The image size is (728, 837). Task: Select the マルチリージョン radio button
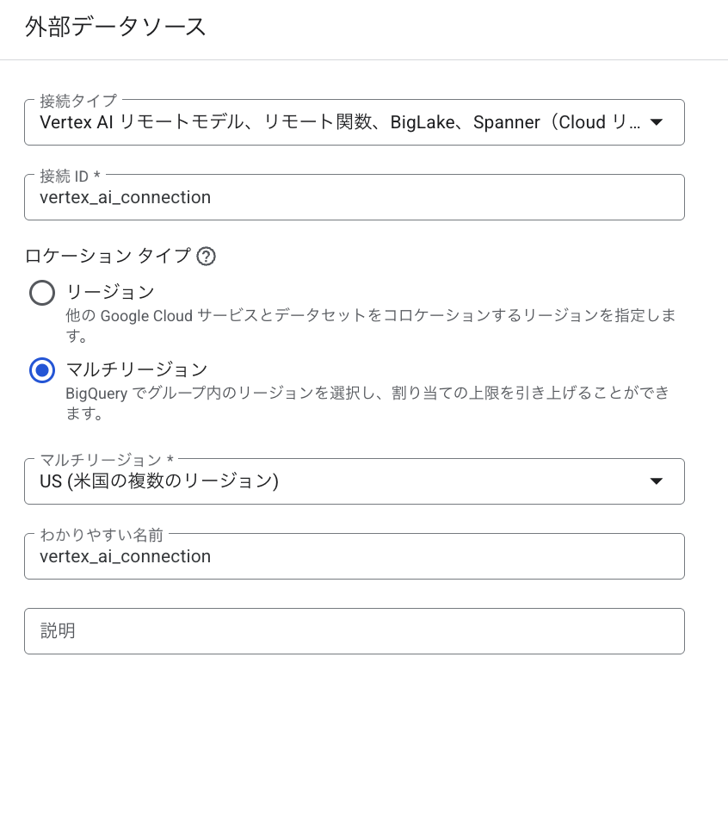42,370
